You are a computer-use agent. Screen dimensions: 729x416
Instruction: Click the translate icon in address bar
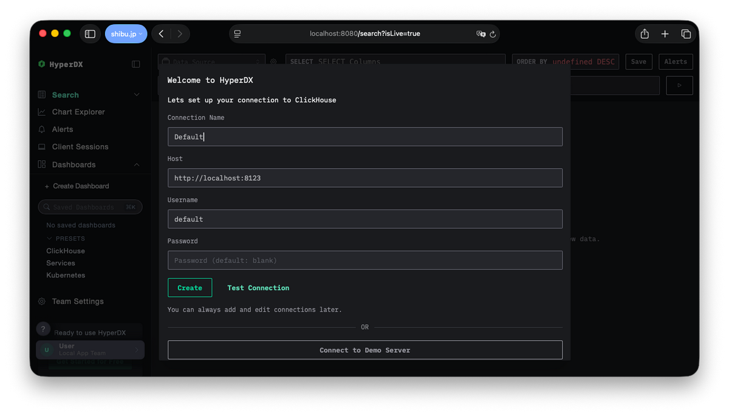coord(481,34)
